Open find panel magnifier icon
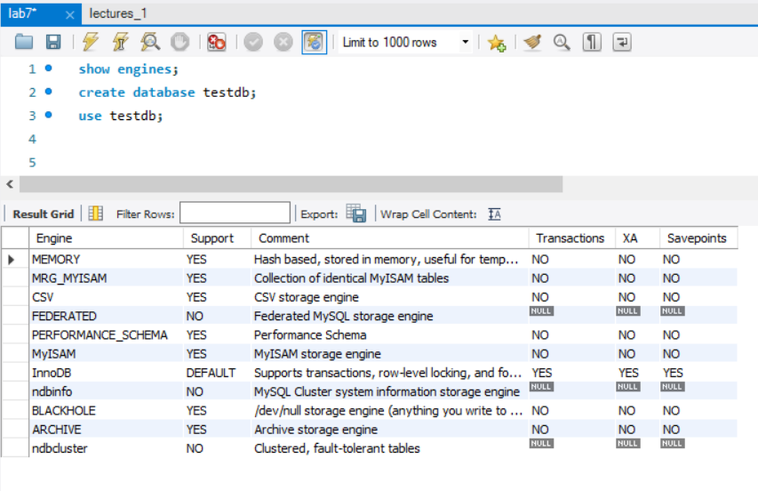This screenshot has width=758, height=491. click(x=562, y=42)
